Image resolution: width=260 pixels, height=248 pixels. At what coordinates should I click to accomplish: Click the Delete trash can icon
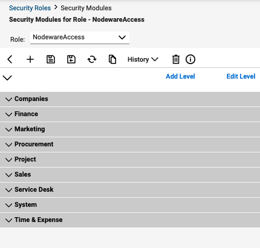tap(176, 59)
